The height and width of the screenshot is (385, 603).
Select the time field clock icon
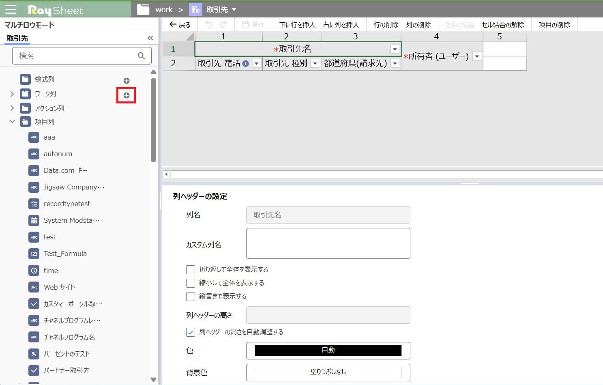[34, 270]
